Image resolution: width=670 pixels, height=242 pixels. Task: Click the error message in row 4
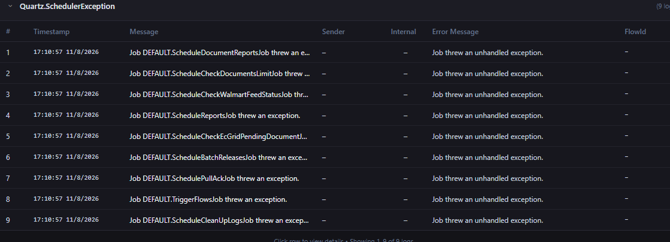tap(487, 116)
